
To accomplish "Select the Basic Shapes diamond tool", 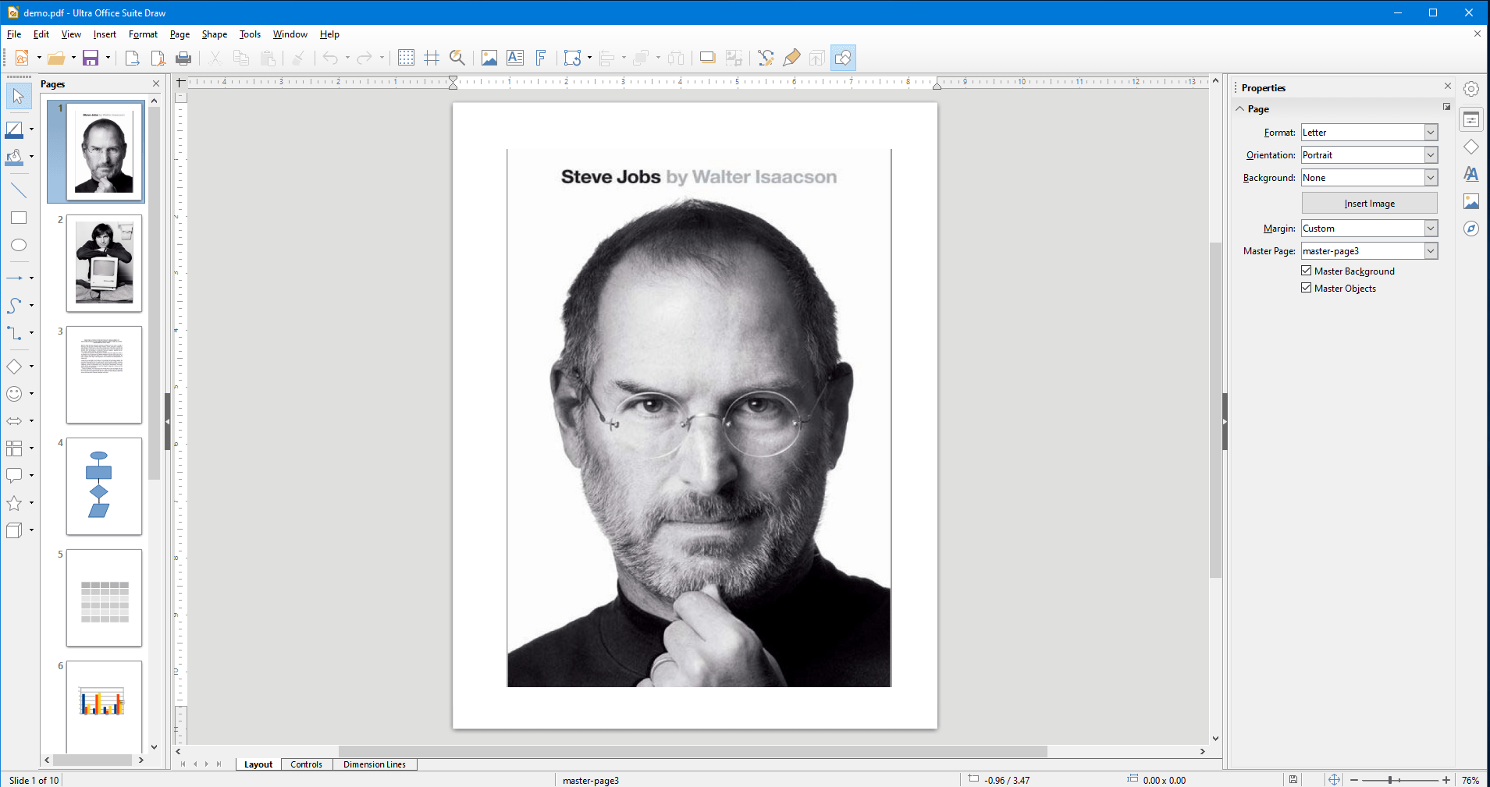I will [14, 366].
